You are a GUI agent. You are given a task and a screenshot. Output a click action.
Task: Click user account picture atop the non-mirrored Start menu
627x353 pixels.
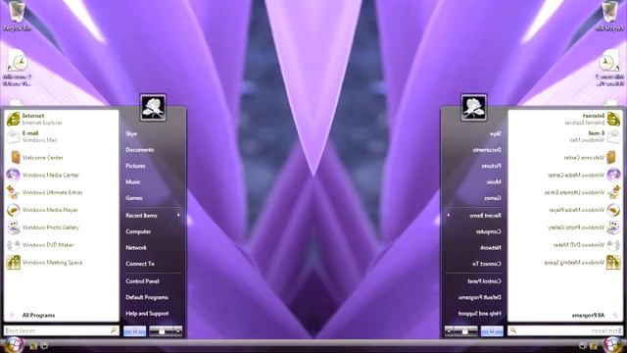pyautogui.click(x=153, y=107)
